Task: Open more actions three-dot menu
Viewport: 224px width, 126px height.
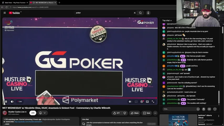Action: [155, 113]
